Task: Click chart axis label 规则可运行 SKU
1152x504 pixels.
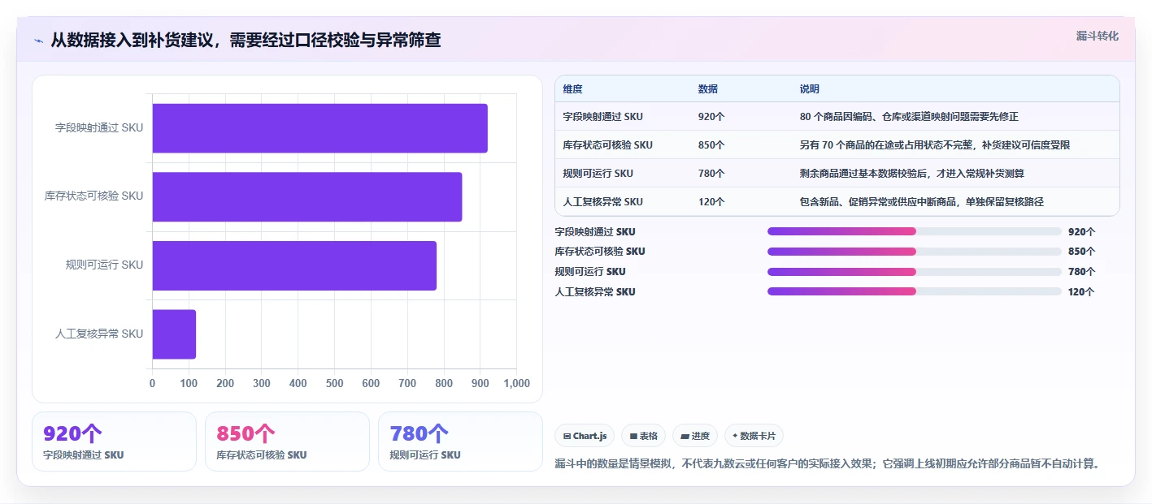Action: tap(104, 265)
